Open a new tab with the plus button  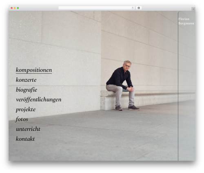pos(193,9)
